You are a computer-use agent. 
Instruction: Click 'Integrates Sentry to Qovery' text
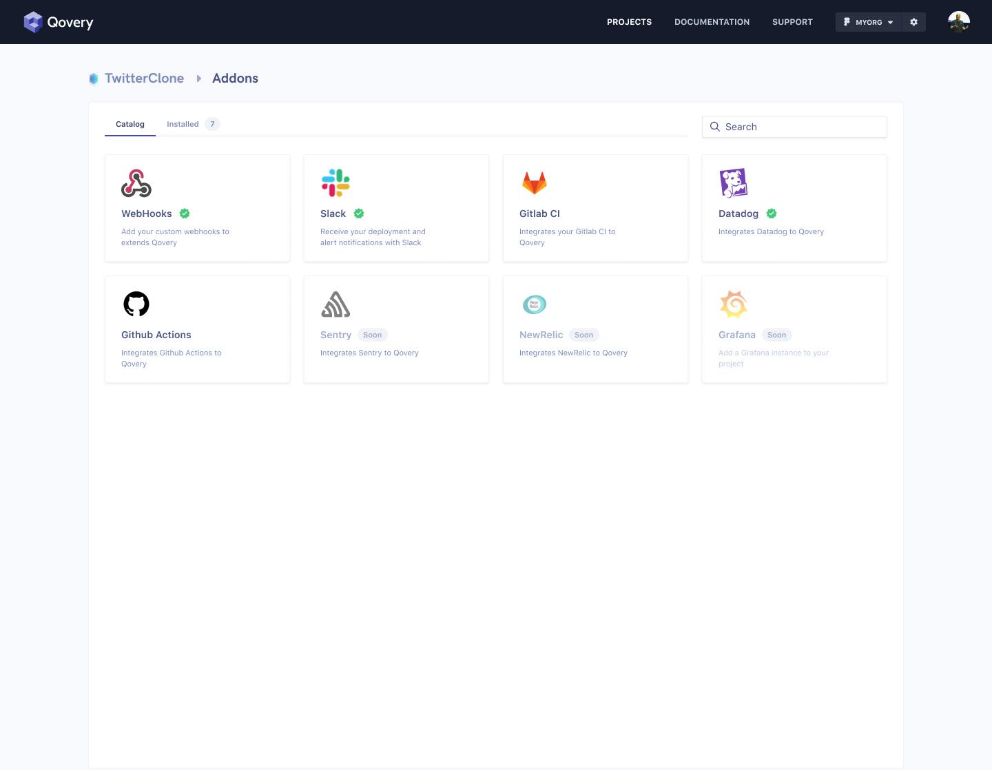369,353
